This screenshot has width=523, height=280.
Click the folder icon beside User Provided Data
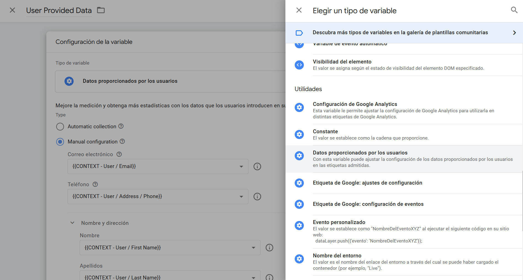[101, 10]
